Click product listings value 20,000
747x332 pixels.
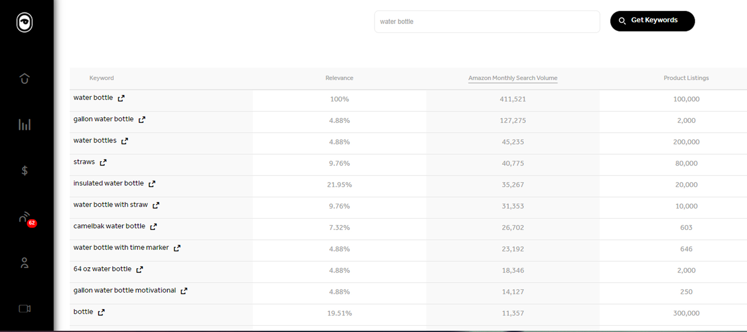click(x=686, y=185)
